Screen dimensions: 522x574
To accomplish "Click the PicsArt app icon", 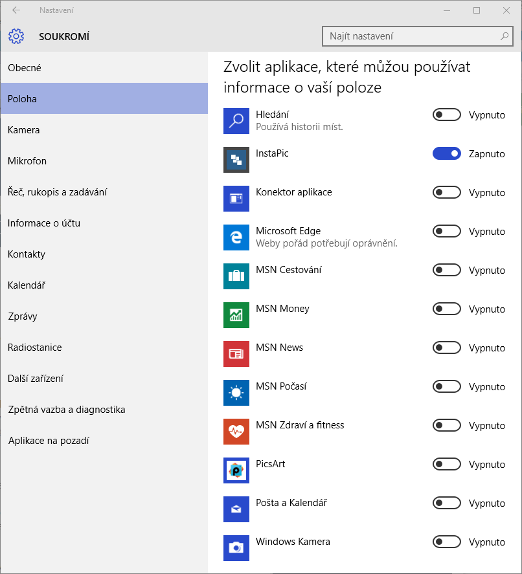I will (236, 470).
